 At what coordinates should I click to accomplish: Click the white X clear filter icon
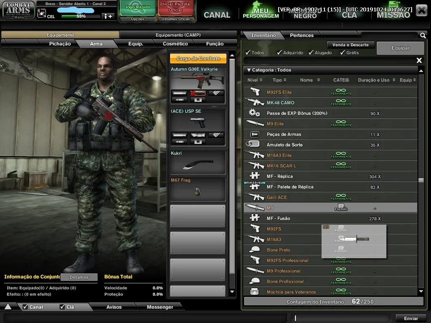[419, 60]
